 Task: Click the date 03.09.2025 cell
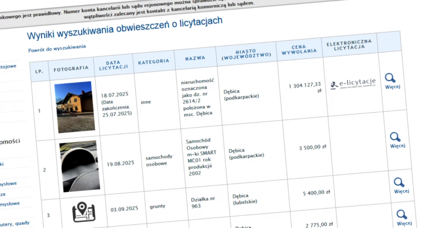(124, 209)
